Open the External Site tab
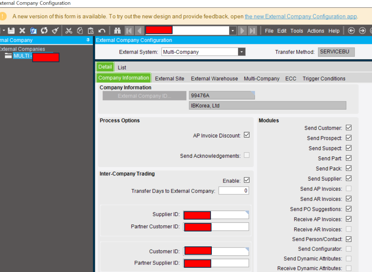The image size is (372, 272). tap(170, 79)
